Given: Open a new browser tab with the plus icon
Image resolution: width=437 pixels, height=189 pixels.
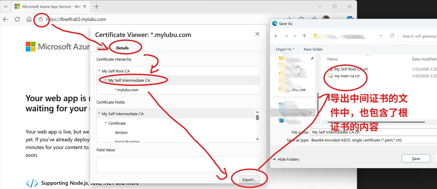Looking at the screenshot, I should click(96, 6).
